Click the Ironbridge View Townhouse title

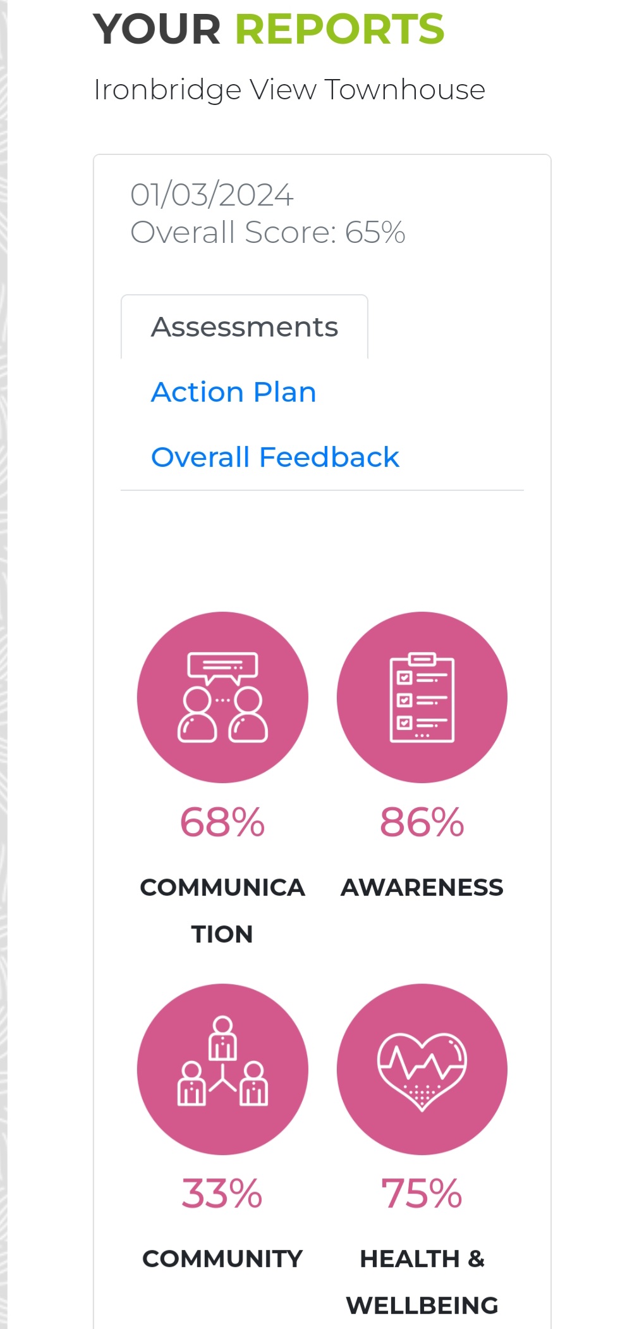pos(289,90)
